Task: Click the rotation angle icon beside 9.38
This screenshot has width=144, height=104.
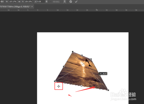Action: pyautogui.click(x=35, y=2)
